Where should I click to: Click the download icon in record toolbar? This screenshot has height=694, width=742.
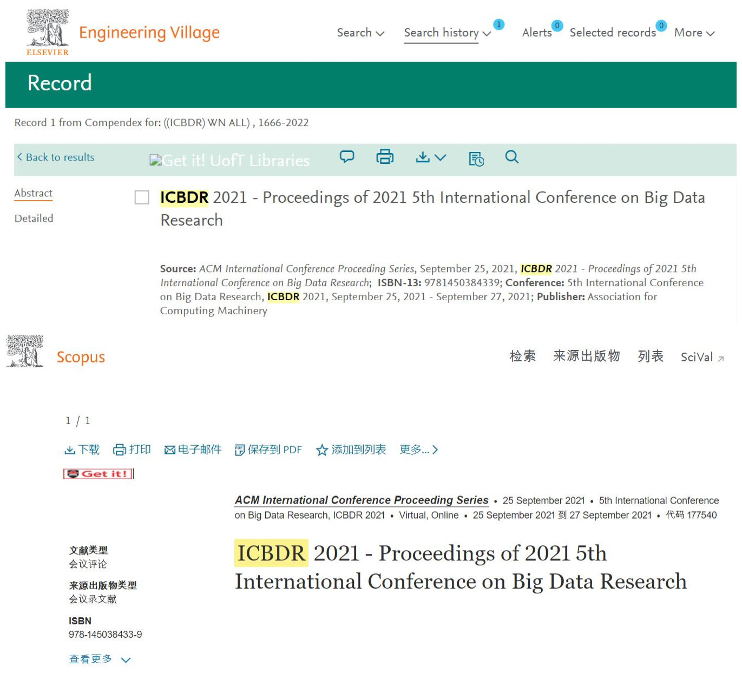click(x=423, y=157)
